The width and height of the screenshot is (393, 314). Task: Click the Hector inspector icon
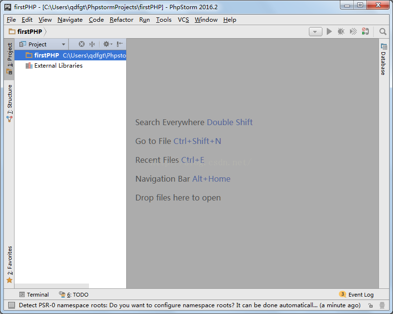point(382,305)
